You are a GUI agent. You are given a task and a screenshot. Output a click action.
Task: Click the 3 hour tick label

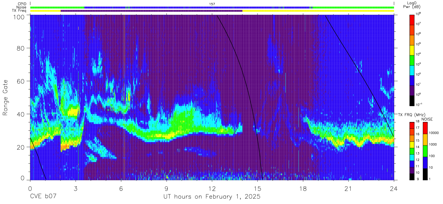click(75, 188)
